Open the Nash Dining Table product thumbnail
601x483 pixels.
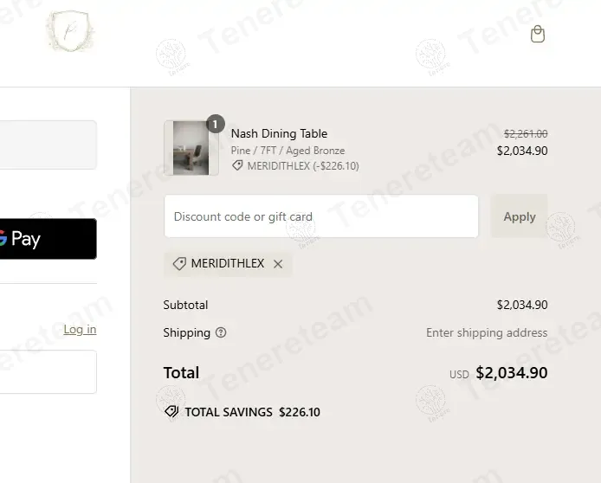tap(191, 148)
